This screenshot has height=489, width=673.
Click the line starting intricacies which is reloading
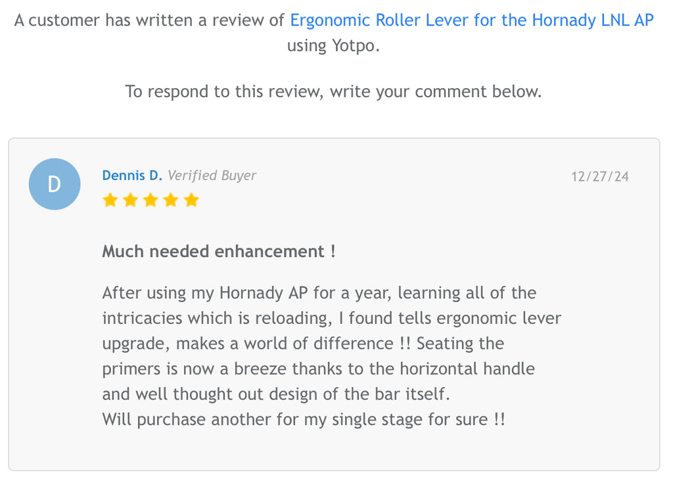pos(331,318)
